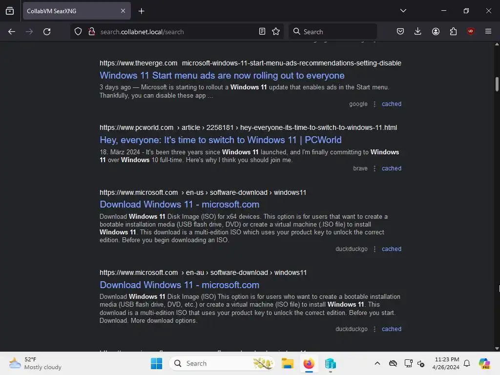Click the page vertical scrollbar thumb

point(497,84)
